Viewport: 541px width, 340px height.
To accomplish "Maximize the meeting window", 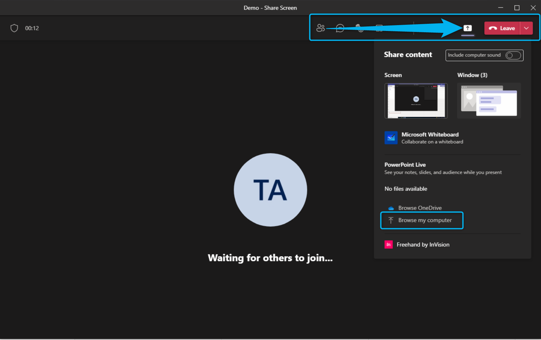I will [517, 7].
